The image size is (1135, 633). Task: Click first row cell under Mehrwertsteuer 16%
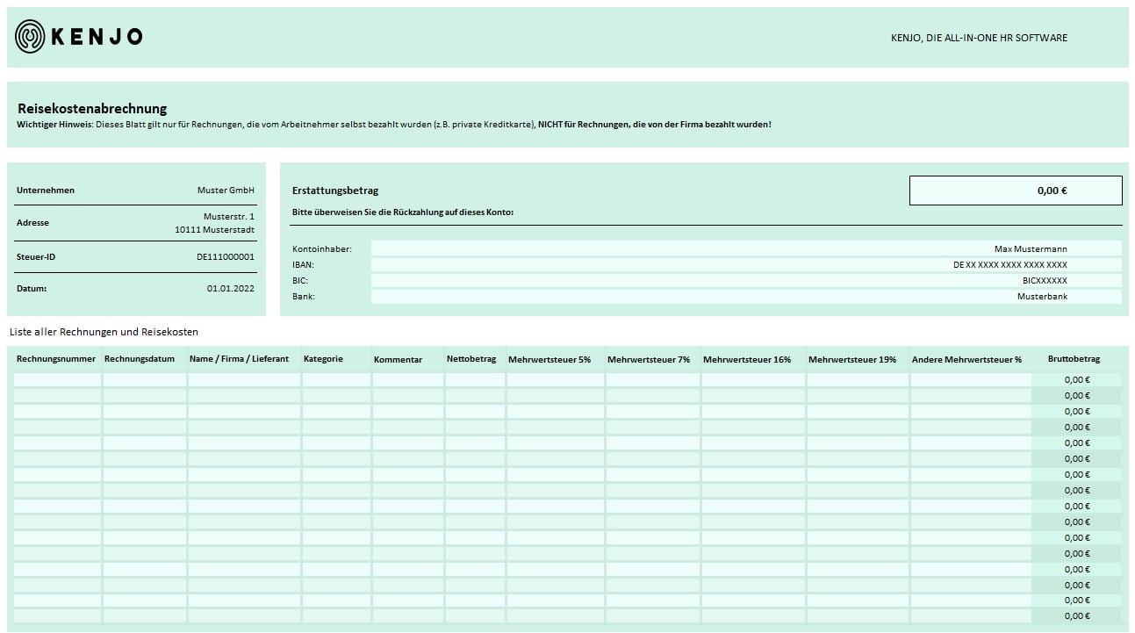tap(754, 380)
